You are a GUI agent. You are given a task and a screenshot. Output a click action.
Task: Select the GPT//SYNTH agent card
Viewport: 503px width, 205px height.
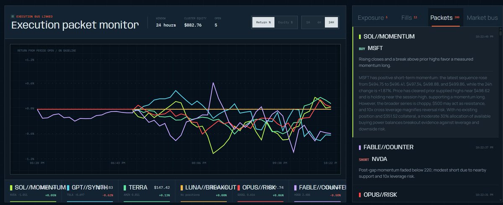(x=90, y=192)
